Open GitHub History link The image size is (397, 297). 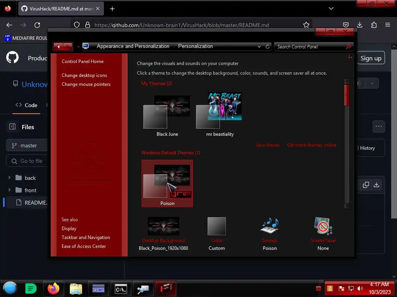[x=367, y=148]
